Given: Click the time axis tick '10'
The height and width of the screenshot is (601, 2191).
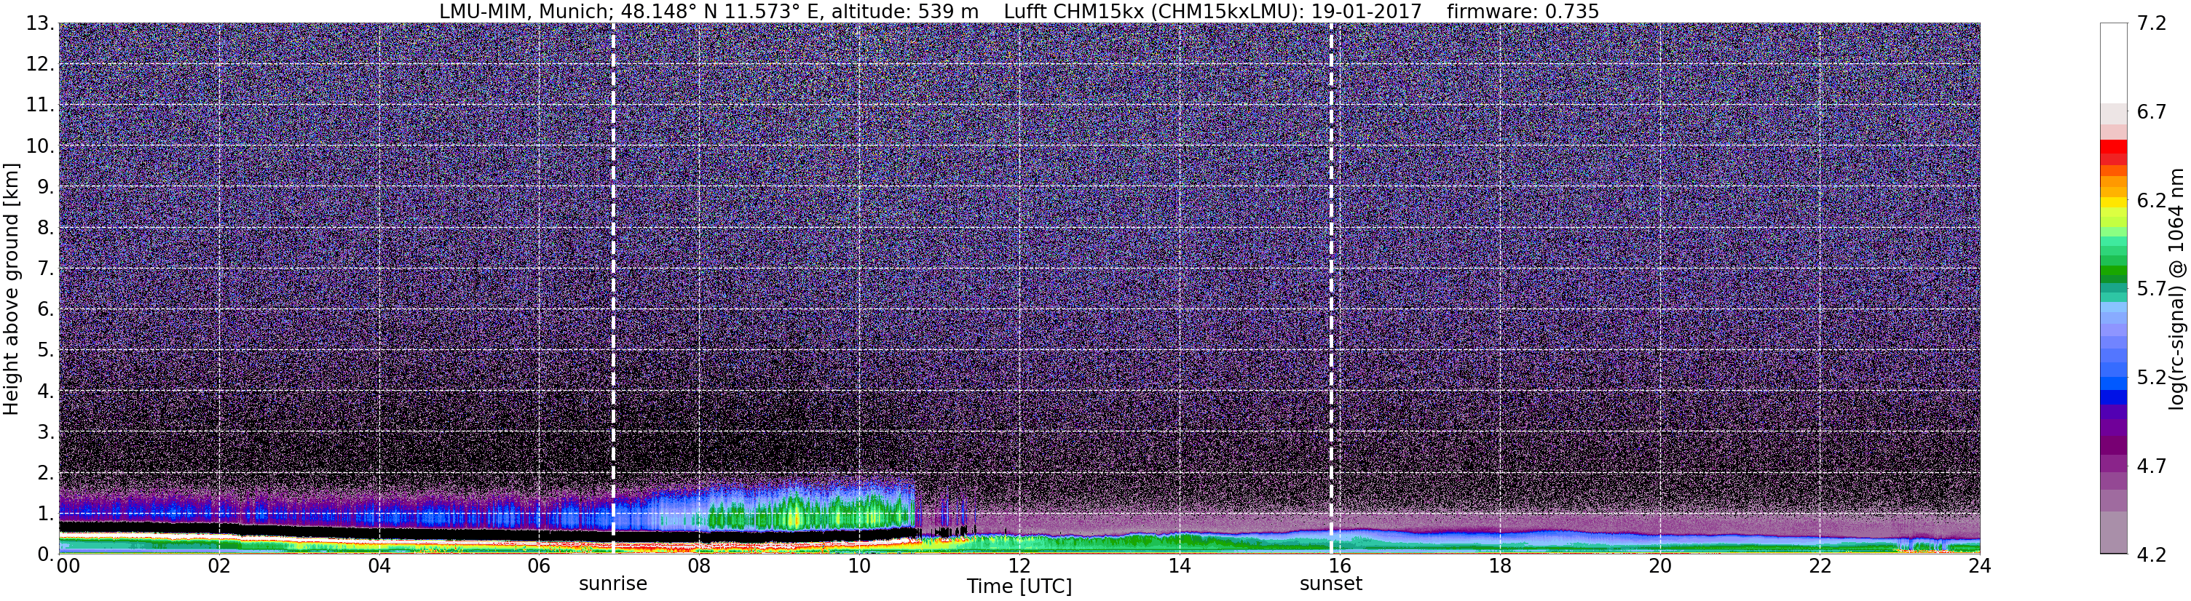Looking at the screenshot, I should [x=859, y=566].
